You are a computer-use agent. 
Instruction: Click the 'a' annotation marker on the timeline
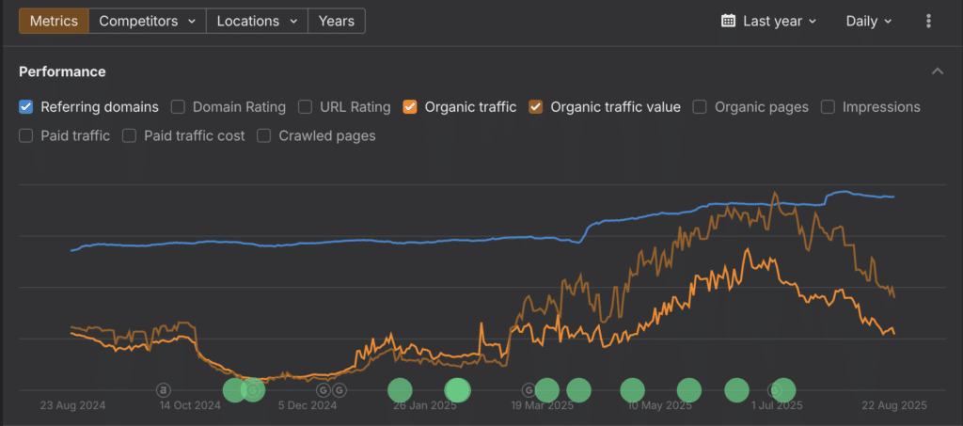coord(164,389)
